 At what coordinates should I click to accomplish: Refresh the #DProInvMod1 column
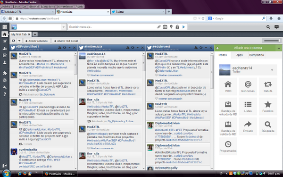click(65, 48)
